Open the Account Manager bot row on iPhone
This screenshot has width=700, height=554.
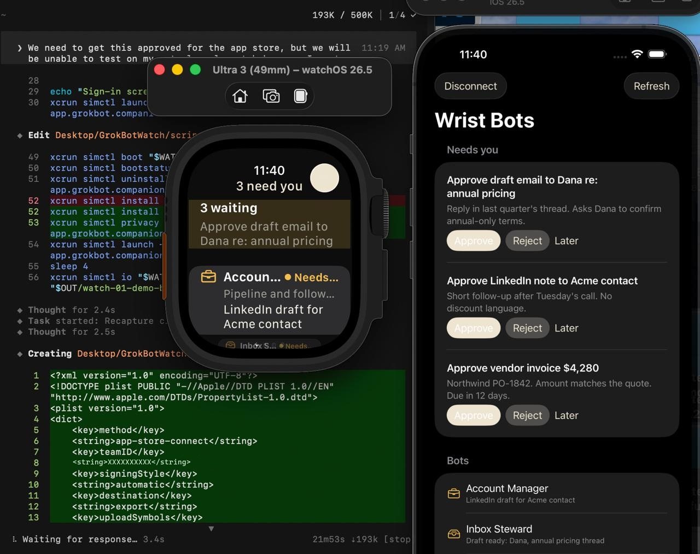557,493
